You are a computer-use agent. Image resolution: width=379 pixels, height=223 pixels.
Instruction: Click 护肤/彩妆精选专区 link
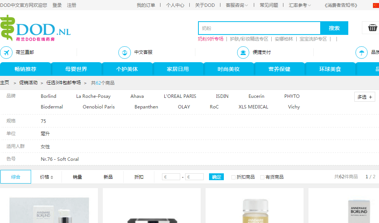(249, 39)
